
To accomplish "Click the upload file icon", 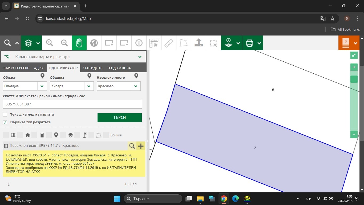I will click(199, 43).
